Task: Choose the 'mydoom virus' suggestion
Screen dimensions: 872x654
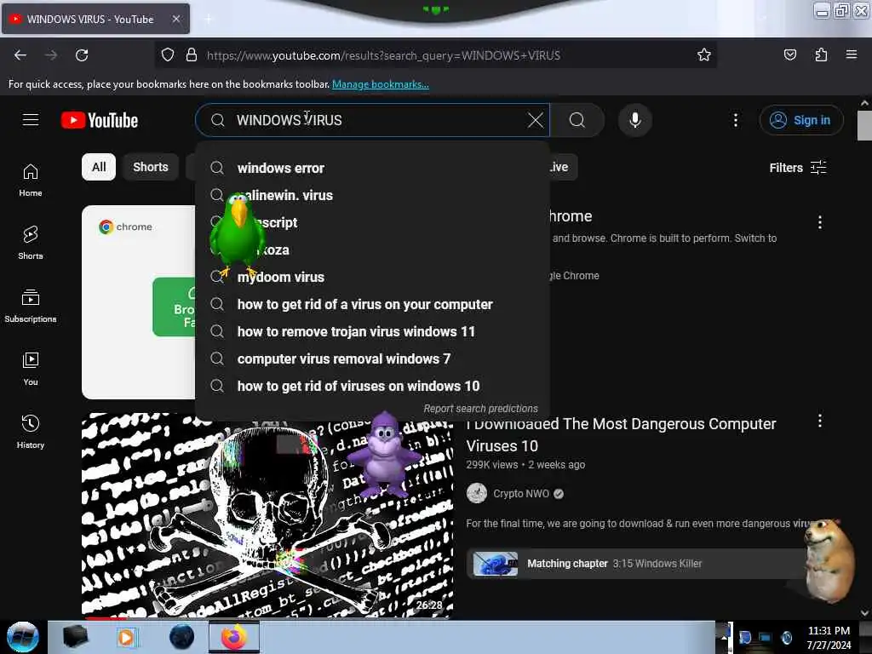Action: [x=373, y=277]
